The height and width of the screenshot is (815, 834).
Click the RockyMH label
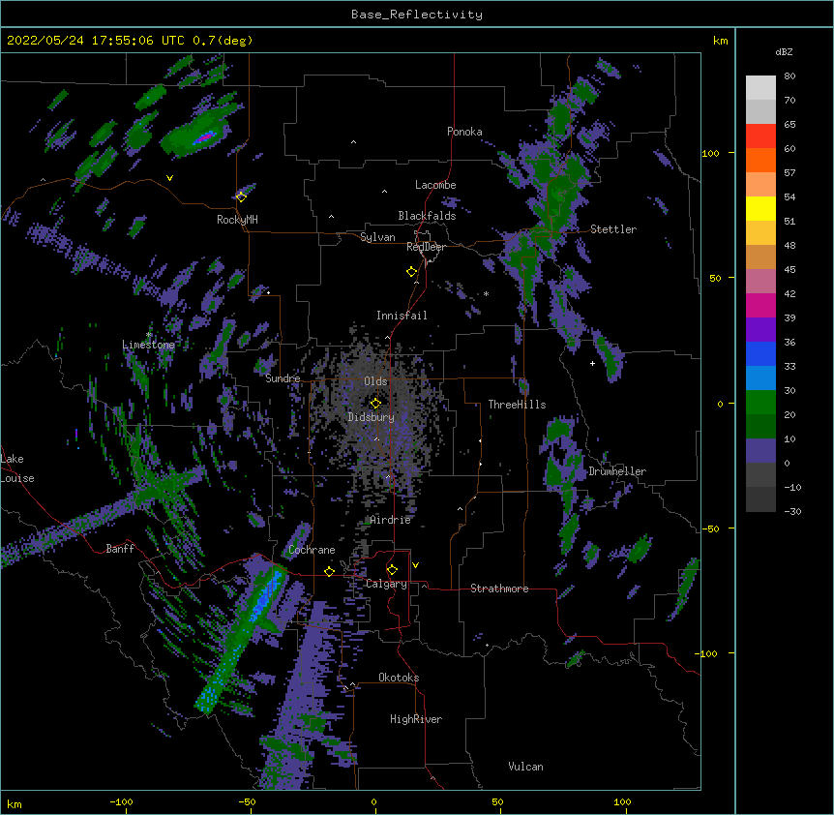pos(237,219)
